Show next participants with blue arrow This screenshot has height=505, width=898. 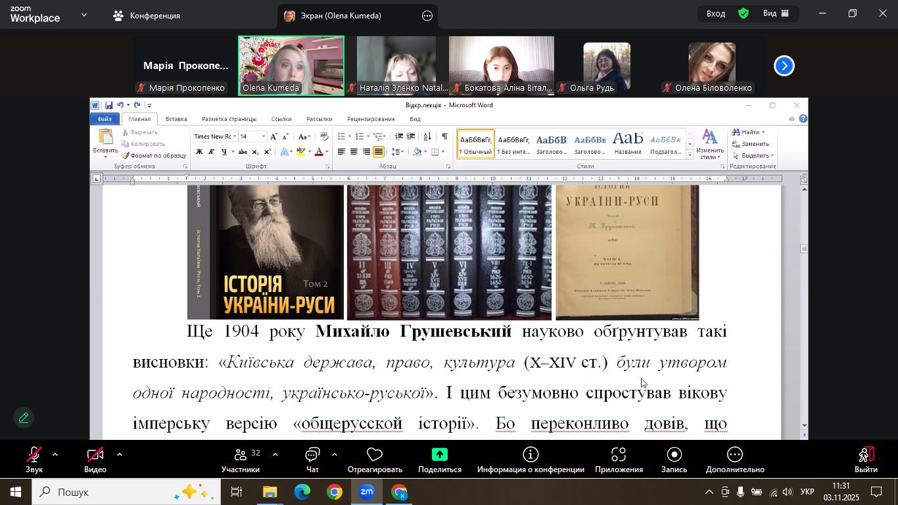(x=784, y=66)
